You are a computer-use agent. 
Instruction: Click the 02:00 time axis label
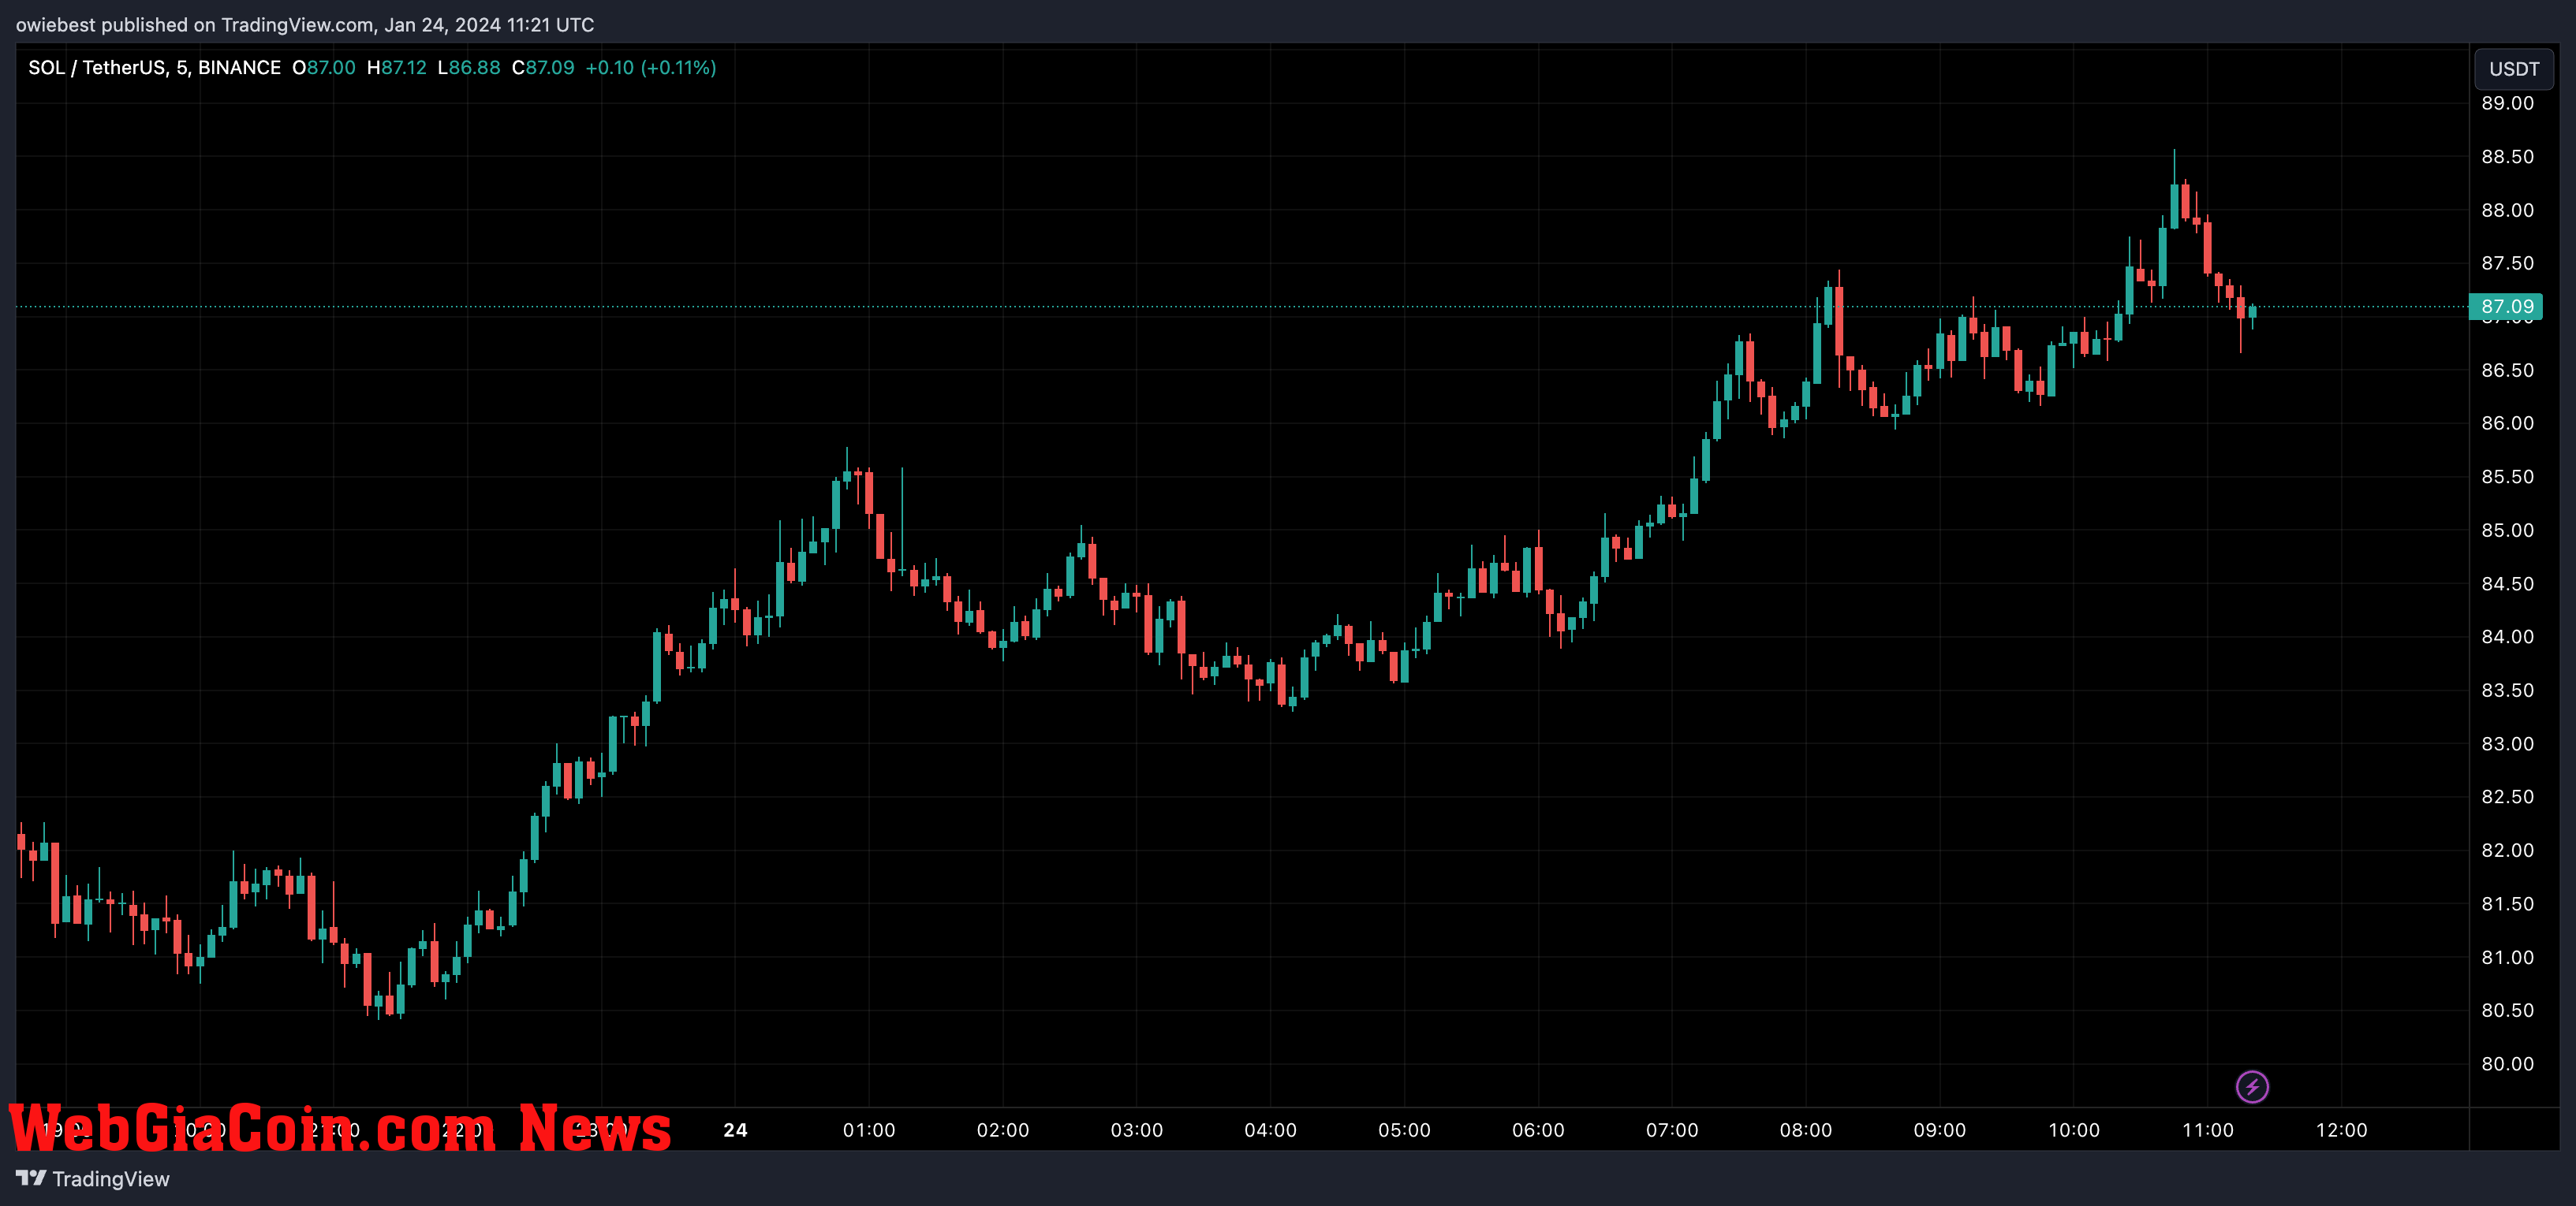click(1003, 1130)
